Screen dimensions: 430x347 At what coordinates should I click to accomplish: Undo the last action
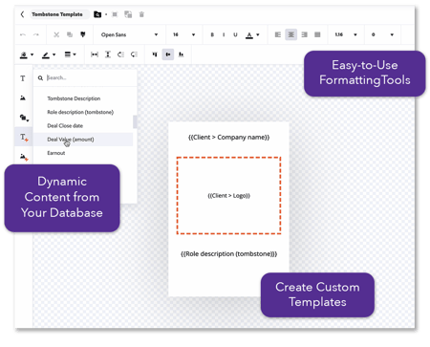pyautogui.click(x=23, y=34)
